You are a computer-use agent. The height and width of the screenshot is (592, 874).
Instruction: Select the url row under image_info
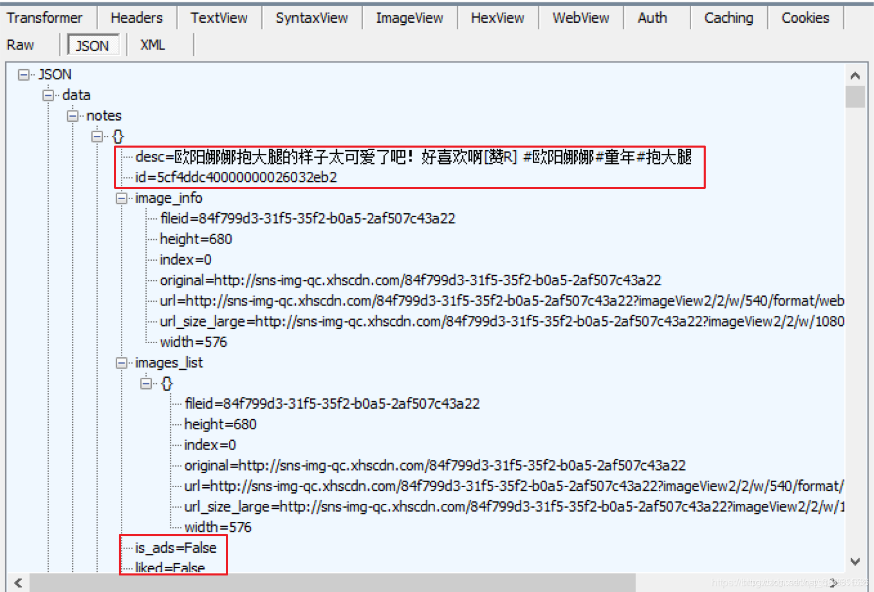502,301
